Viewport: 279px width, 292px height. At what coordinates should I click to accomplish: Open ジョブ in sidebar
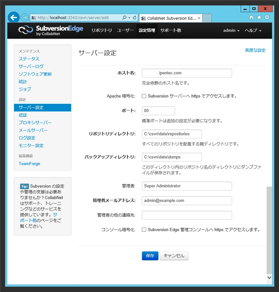point(25,89)
